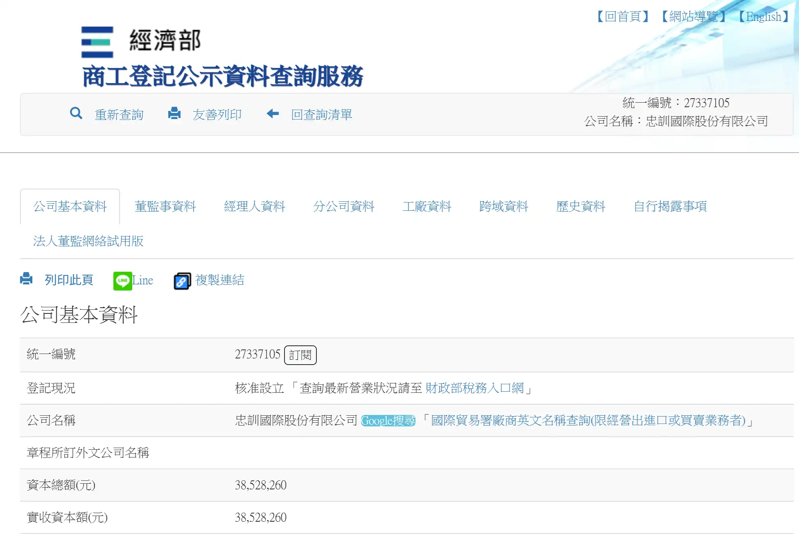Screen dimensions: 799x534
Task: Open the 董監事資料 tab
Action: (165, 206)
